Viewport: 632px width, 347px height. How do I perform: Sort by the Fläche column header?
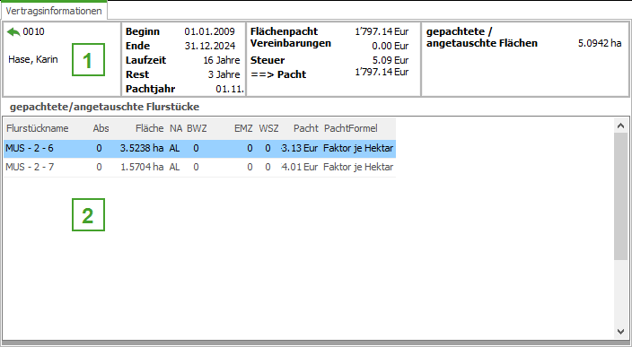tap(150, 128)
